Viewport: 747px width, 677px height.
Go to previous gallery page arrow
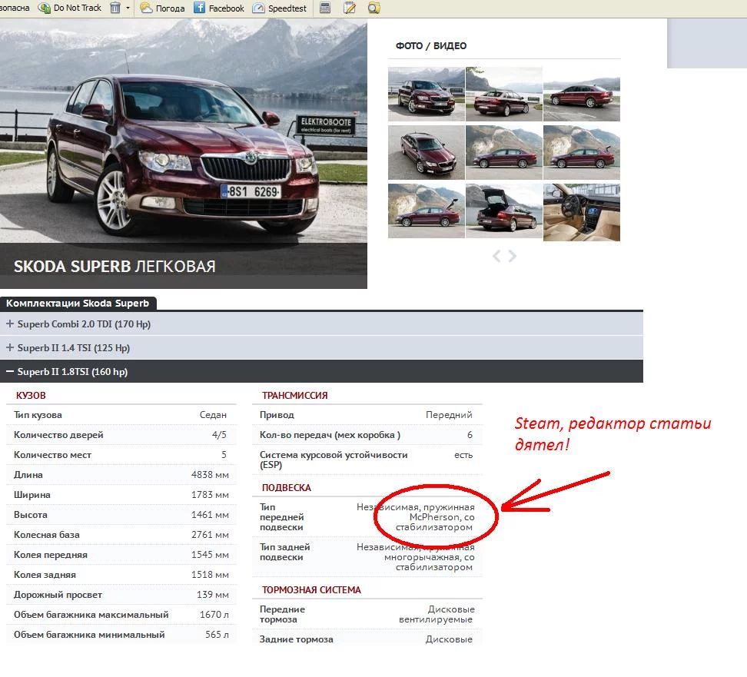point(496,257)
